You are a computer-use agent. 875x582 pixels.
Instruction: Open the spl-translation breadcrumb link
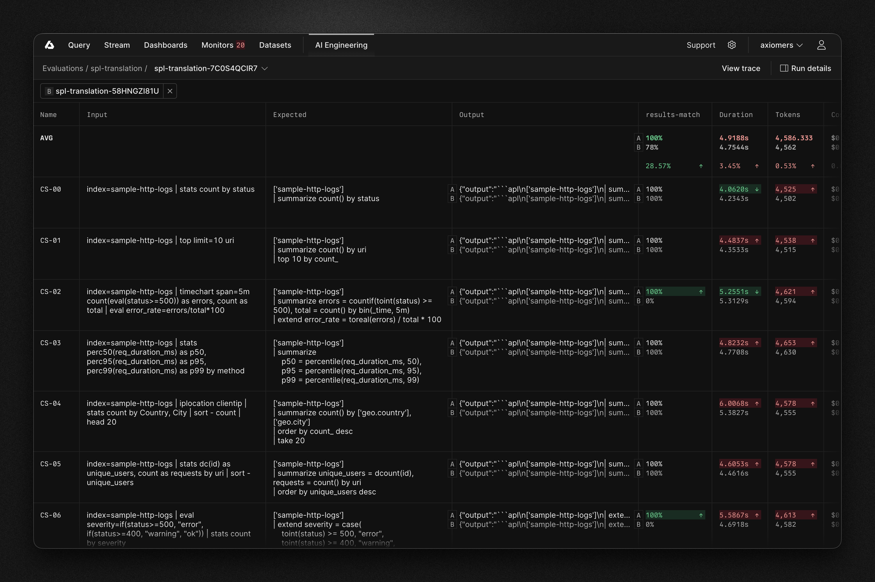(116, 68)
